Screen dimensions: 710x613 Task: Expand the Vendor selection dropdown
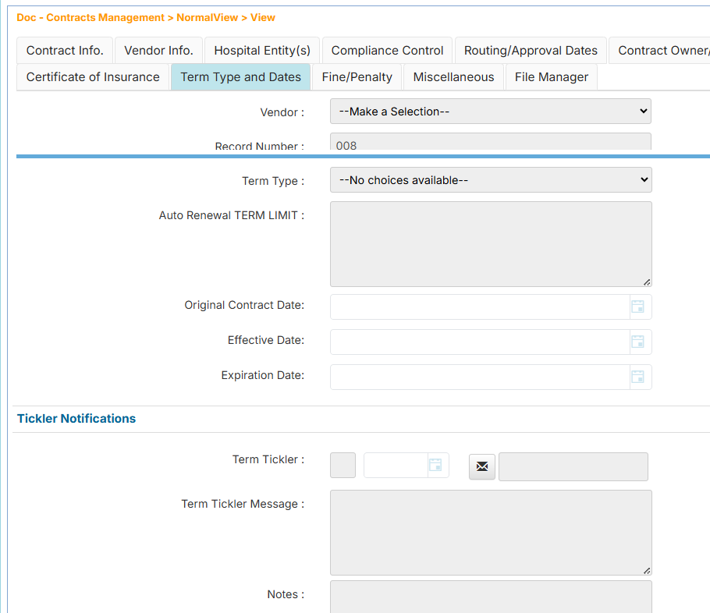(490, 112)
